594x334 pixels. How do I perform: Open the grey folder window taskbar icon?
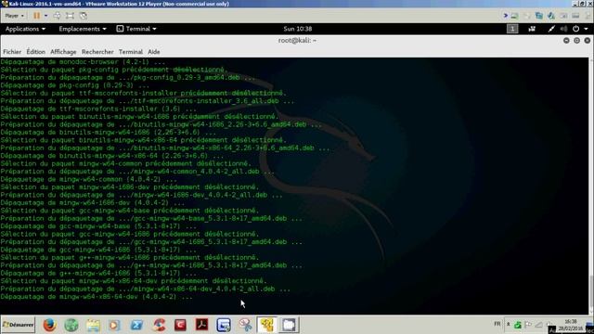(289, 325)
